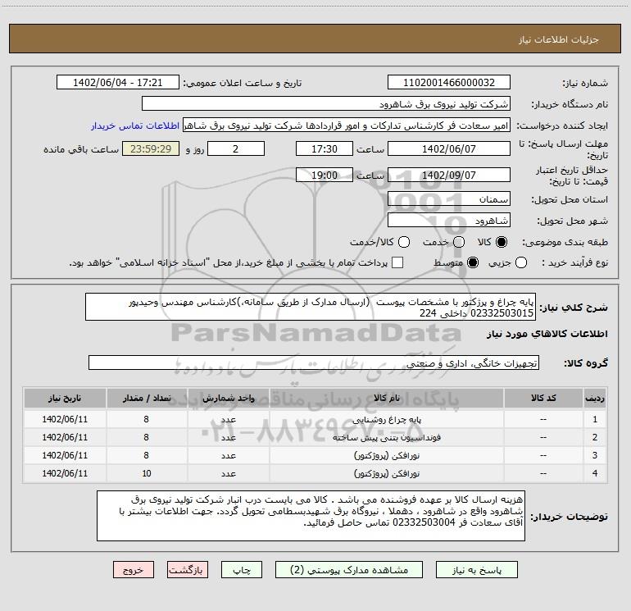Click the need number field 1102001466000032
The height and width of the screenshot is (611, 631).
pos(449,82)
